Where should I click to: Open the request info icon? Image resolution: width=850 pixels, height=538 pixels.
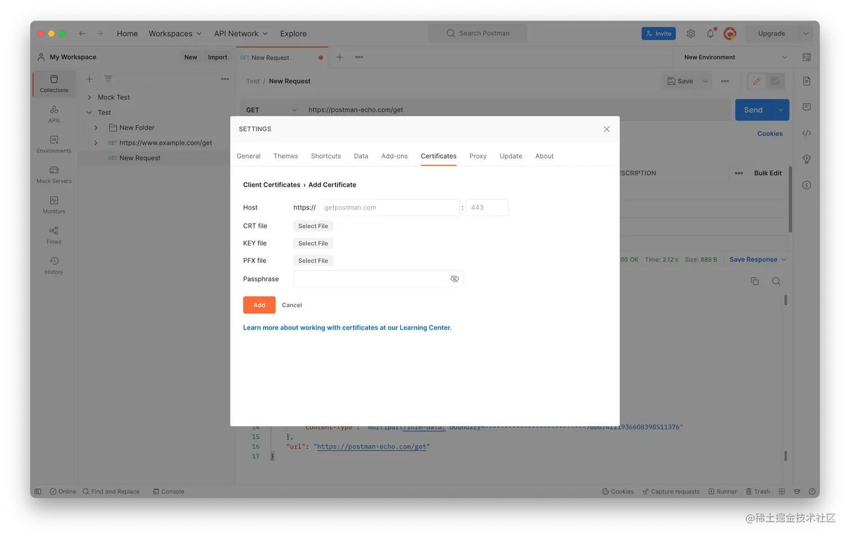(807, 185)
